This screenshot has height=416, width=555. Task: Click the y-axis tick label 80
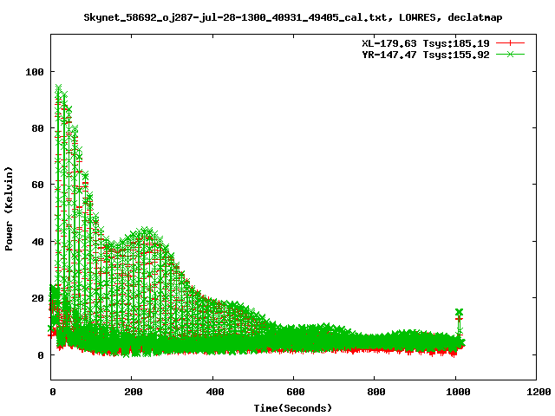click(37, 128)
